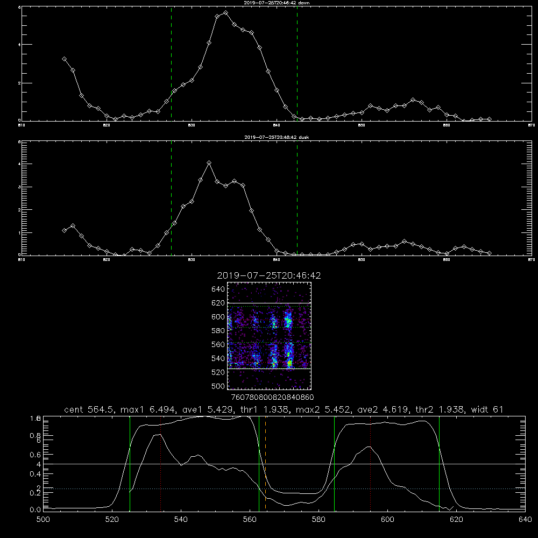The width and height of the screenshot is (538, 538).
Task: Click heatmap y-axis label 640
Action: (218, 289)
